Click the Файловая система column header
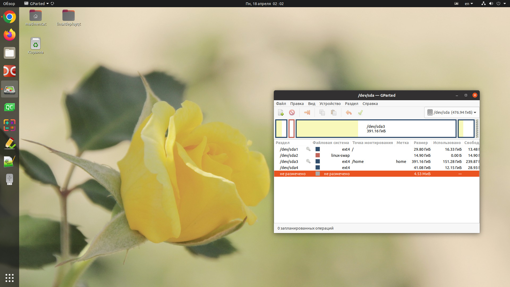Viewport: 510px width, 287px height. (x=331, y=143)
